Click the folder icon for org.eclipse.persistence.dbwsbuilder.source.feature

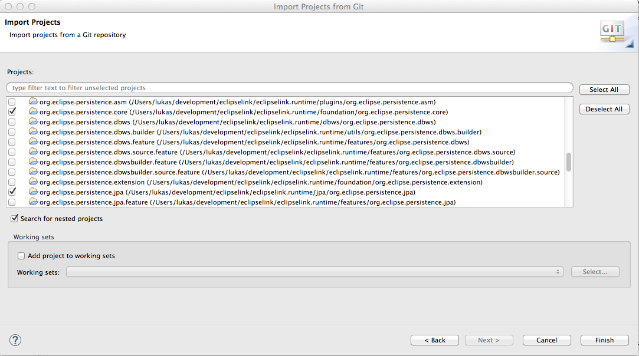[x=34, y=172]
